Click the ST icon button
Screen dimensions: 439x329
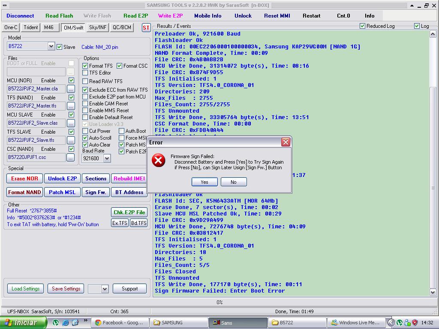click(146, 28)
